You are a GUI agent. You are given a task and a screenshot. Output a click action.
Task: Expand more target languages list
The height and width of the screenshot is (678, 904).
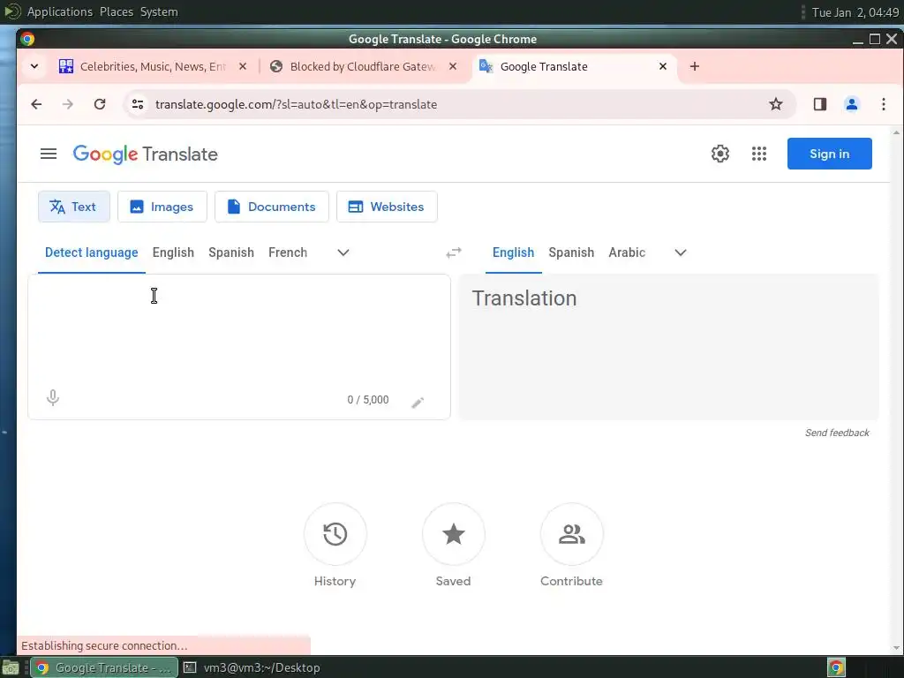pyautogui.click(x=681, y=252)
